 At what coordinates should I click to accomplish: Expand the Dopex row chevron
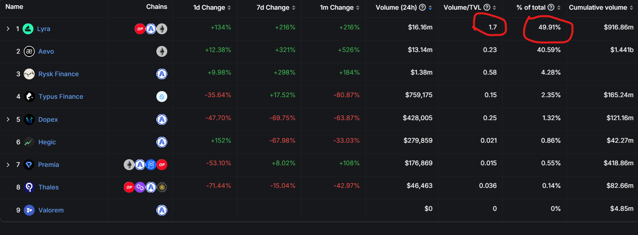(x=8, y=119)
